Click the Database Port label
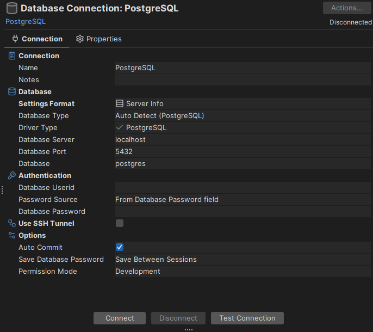The image size is (373, 332). click(x=42, y=151)
